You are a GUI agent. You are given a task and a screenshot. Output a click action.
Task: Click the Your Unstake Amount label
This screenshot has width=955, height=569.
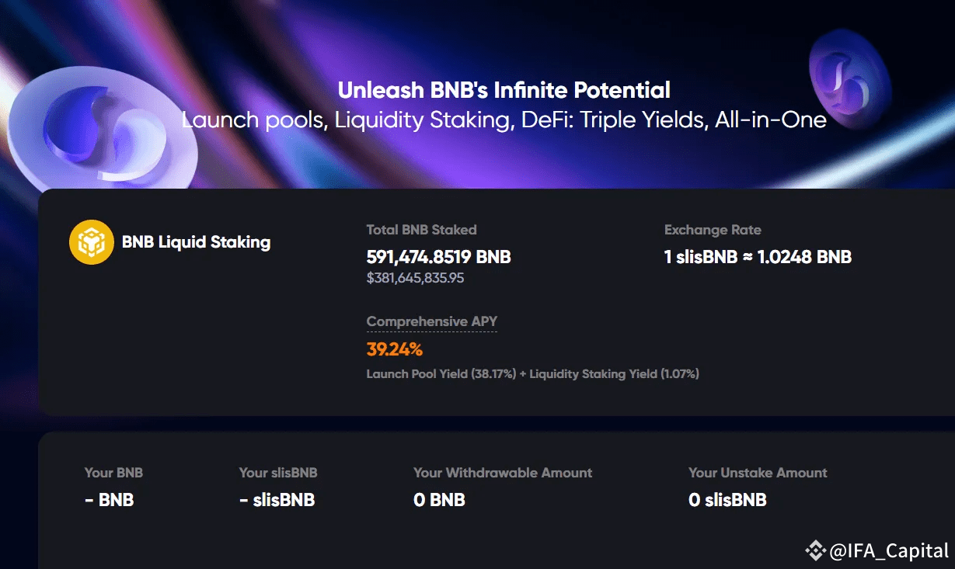coord(758,473)
